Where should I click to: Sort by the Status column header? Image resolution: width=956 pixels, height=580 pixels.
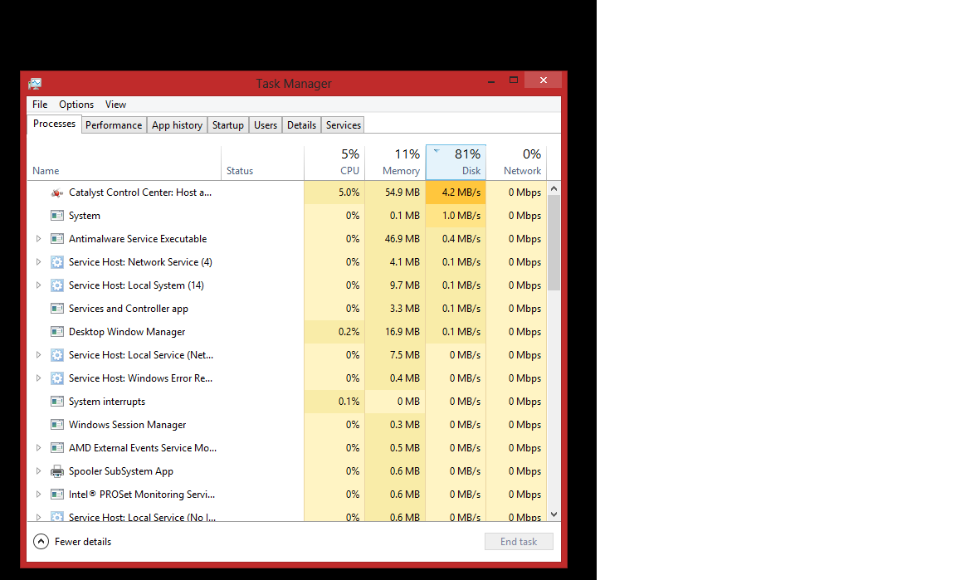tap(263, 163)
